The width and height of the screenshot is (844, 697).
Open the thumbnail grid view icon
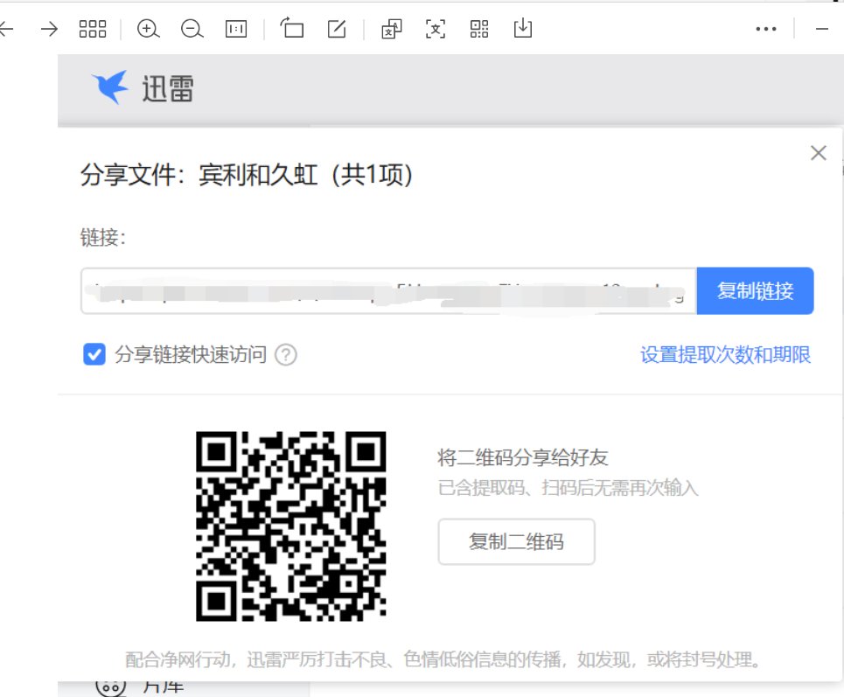tap(93, 29)
